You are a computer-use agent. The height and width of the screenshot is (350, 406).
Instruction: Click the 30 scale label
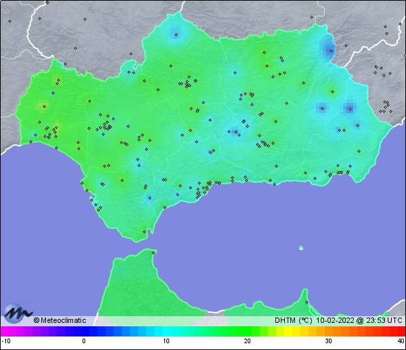pos(328,341)
